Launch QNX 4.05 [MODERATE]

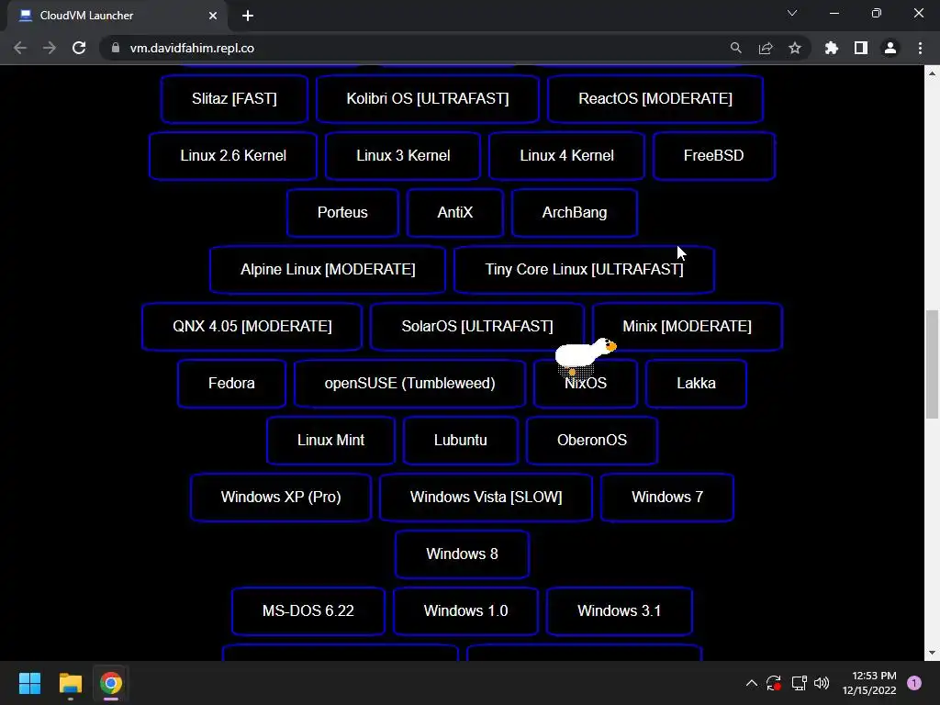click(x=252, y=327)
